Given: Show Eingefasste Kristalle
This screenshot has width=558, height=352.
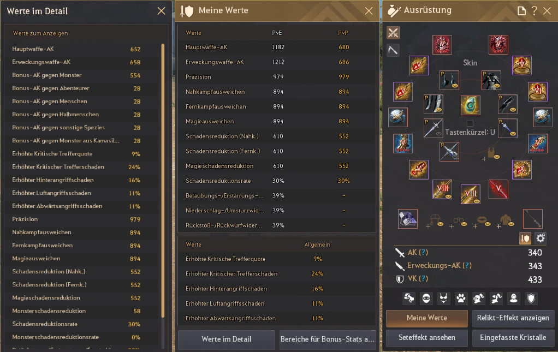Looking at the screenshot, I should coord(513,338).
